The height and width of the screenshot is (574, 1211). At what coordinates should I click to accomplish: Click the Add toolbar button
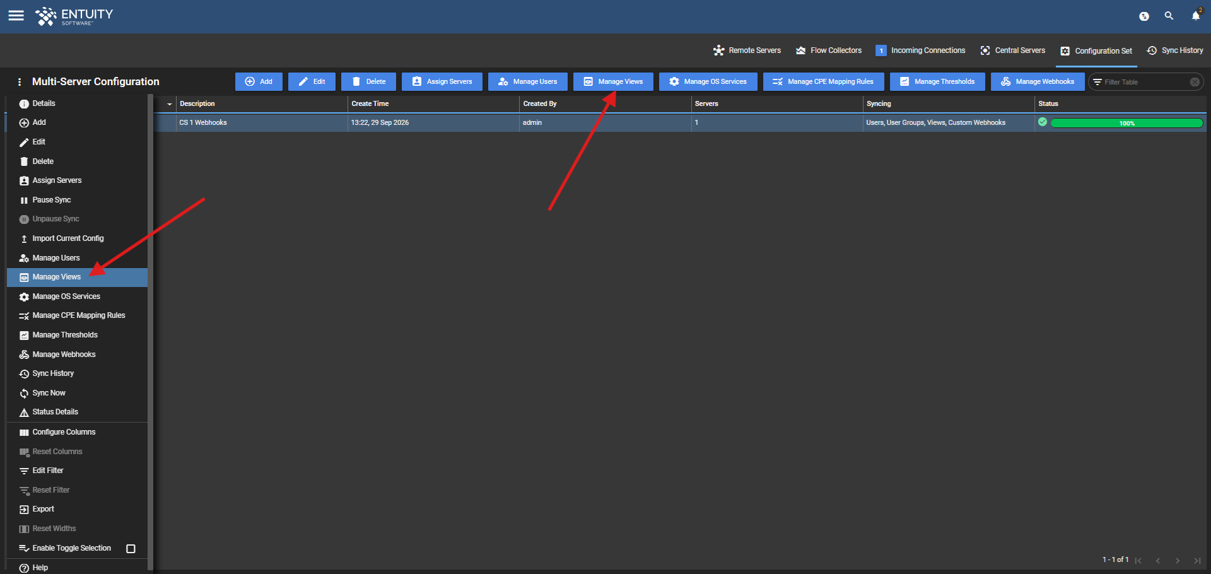point(259,81)
